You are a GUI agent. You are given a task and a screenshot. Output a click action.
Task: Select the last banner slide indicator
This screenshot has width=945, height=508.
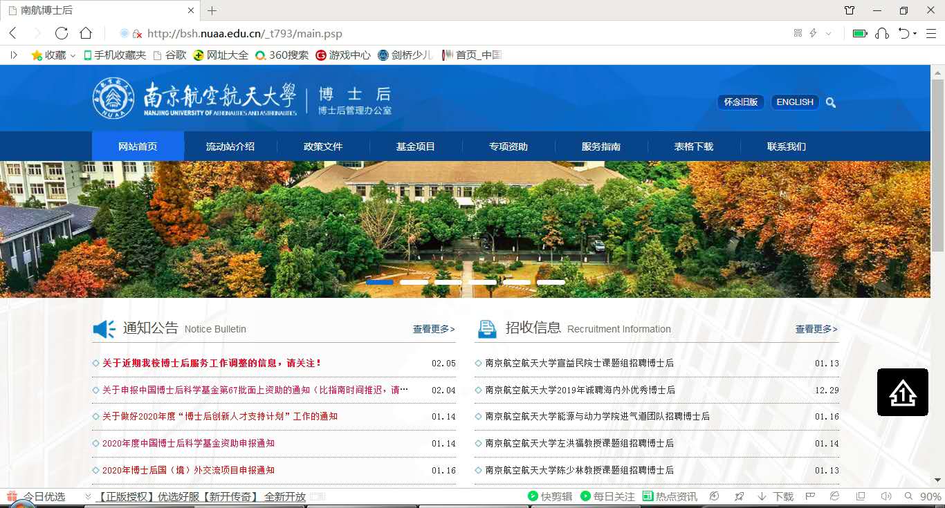pyautogui.click(x=551, y=282)
